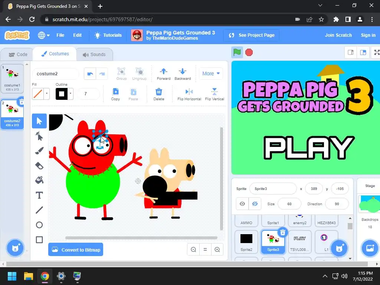The width and height of the screenshot is (380, 285).
Task: Enter full screen stage mode
Action: [377, 52]
